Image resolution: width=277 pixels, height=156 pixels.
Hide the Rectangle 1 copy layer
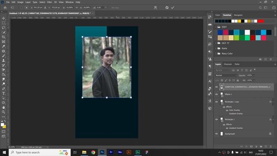pos(216,102)
